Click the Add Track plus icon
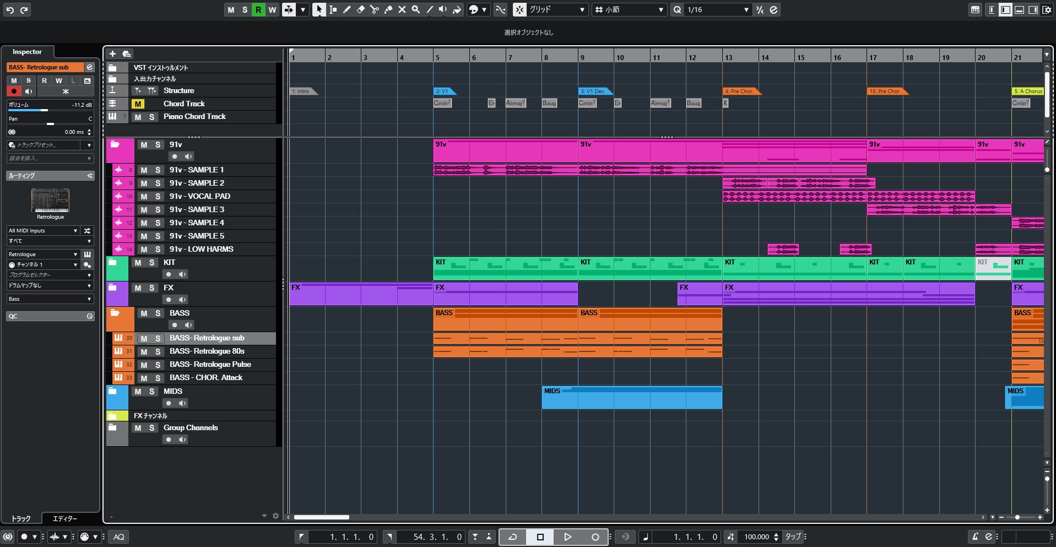1056x547 pixels. (x=112, y=53)
